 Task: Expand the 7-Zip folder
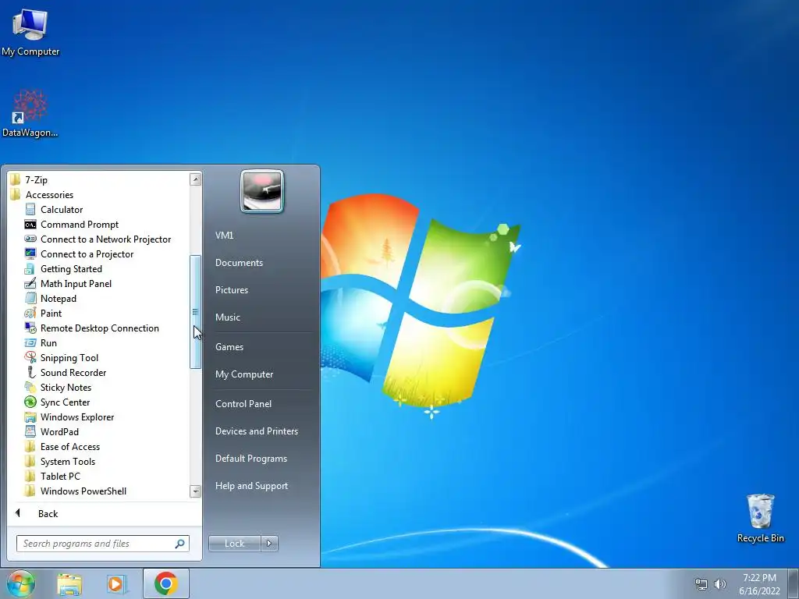click(x=36, y=179)
